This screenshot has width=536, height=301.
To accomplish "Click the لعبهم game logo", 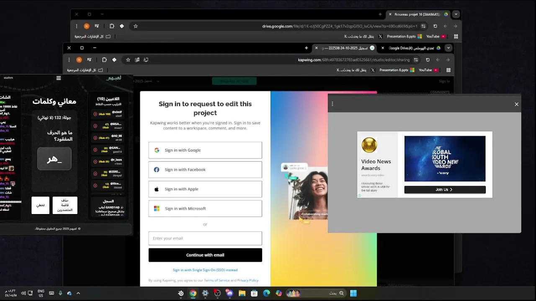I will (114, 78).
